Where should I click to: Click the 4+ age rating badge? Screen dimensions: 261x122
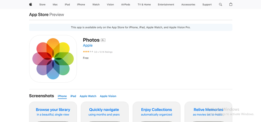coord(103,40)
